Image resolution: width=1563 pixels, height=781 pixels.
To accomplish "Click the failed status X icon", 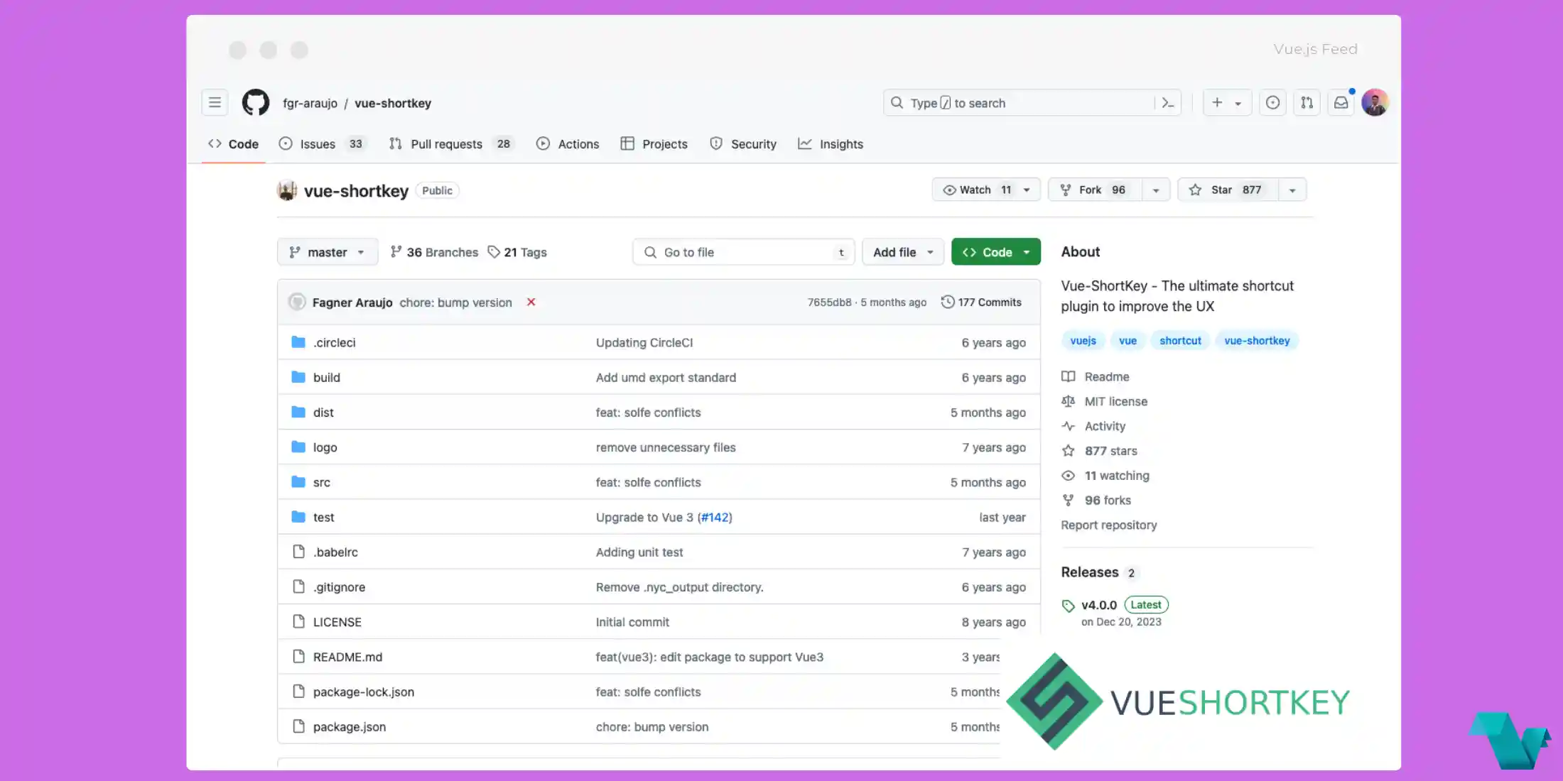I will point(531,302).
